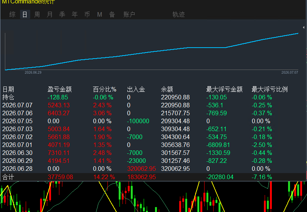This screenshot has height=212, width=307.
Task: Click balance value 309304.48
Action: [x=175, y=129]
